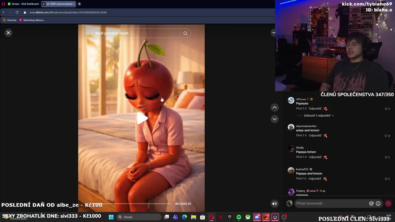
Task: Click the 'Najdi podobný obsah' search field
Action: (136, 33)
